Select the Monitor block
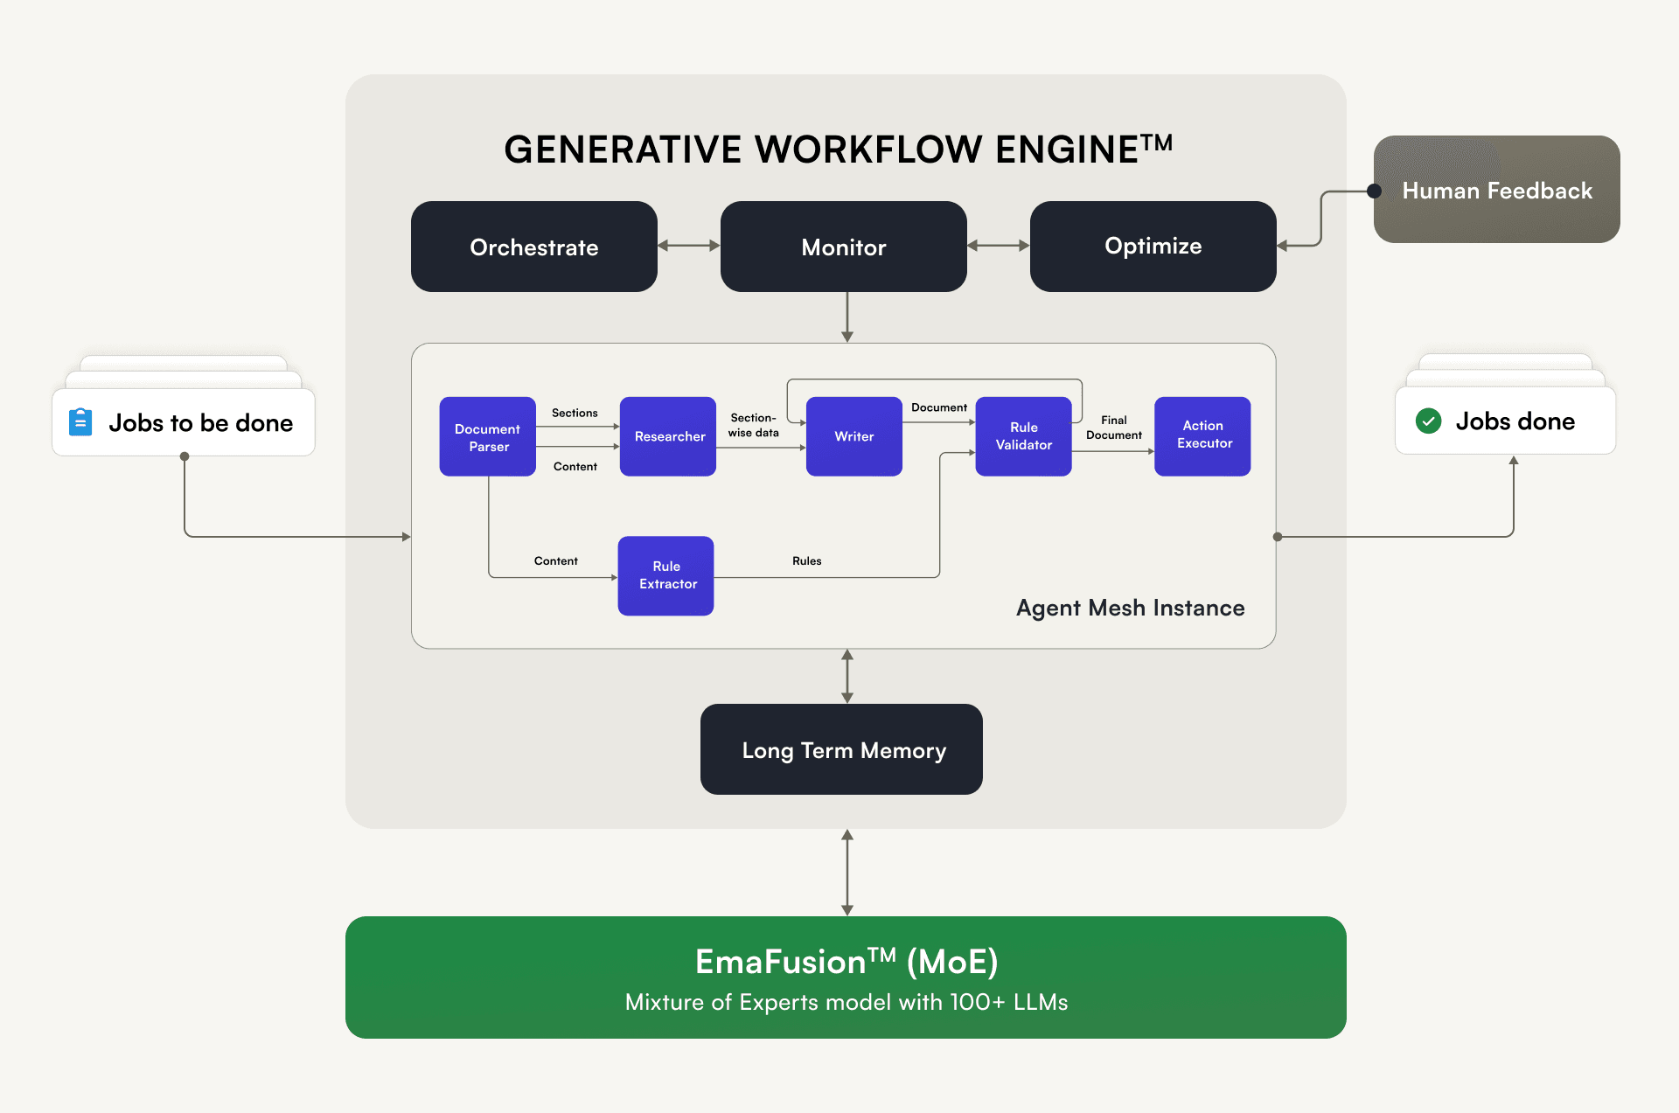The height and width of the screenshot is (1113, 1679). point(844,247)
